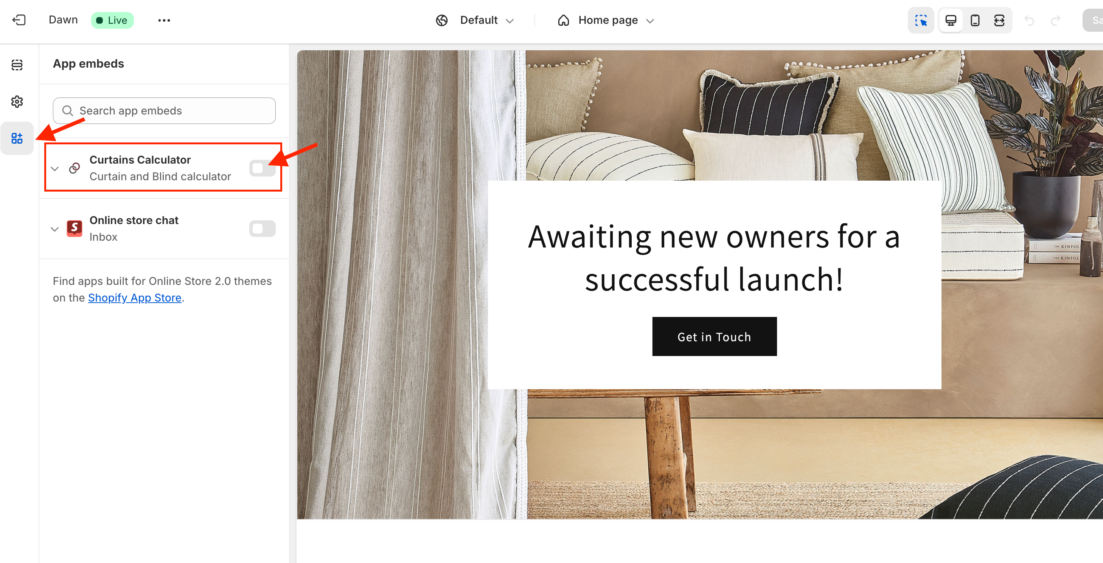Click the desktop preview icon
This screenshot has width=1103, height=563.
pyautogui.click(x=951, y=19)
